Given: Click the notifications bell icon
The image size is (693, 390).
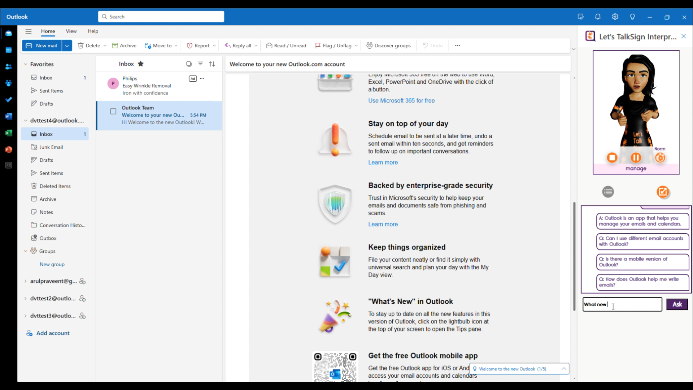Looking at the screenshot, I should [x=598, y=17].
